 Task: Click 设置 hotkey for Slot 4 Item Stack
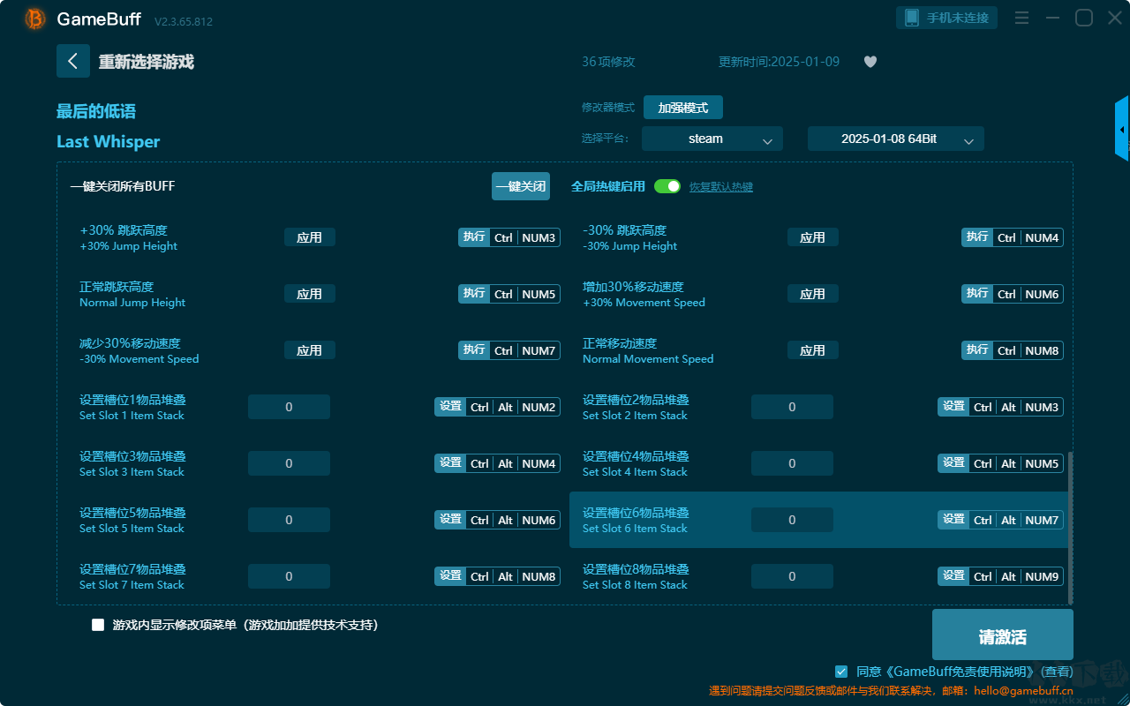pyautogui.click(x=953, y=463)
